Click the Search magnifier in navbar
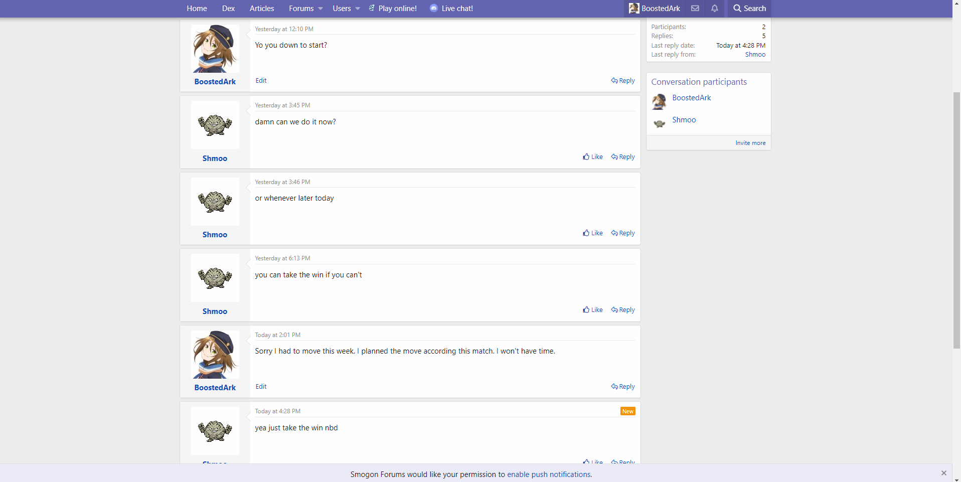 tap(737, 9)
